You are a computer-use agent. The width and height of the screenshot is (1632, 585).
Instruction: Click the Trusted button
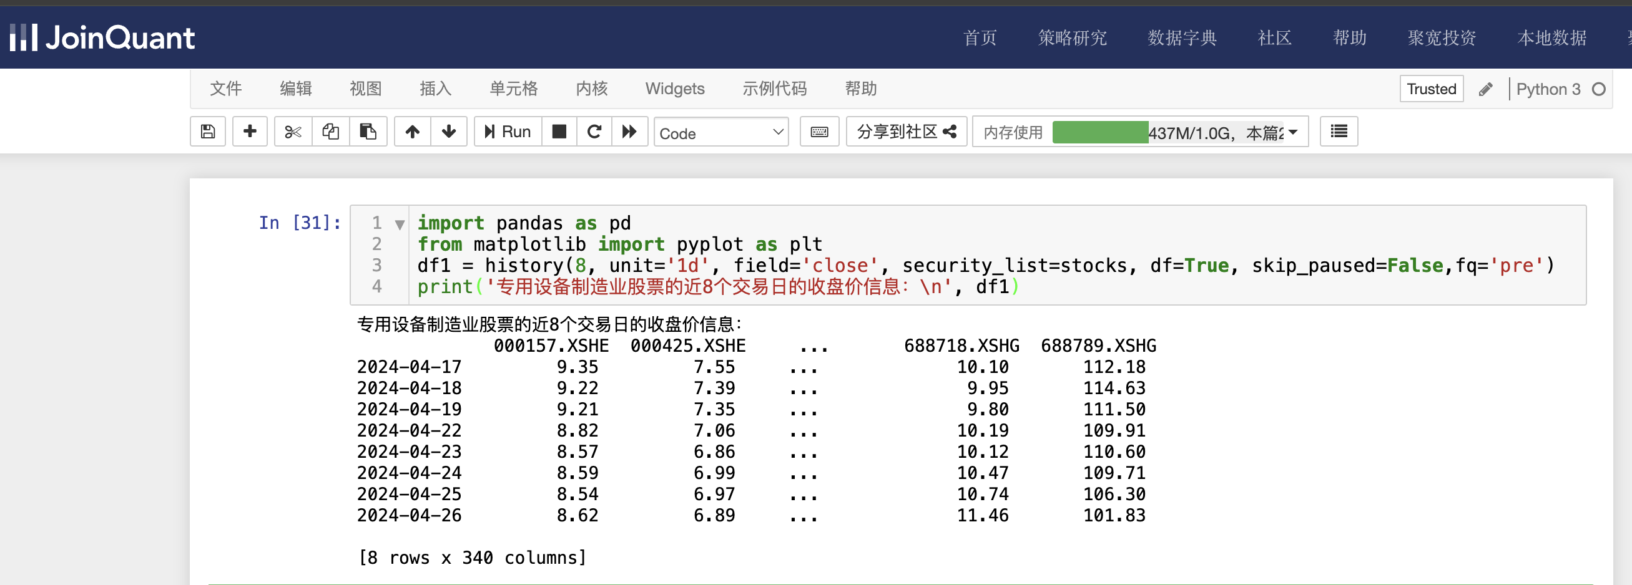[x=1431, y=89]
